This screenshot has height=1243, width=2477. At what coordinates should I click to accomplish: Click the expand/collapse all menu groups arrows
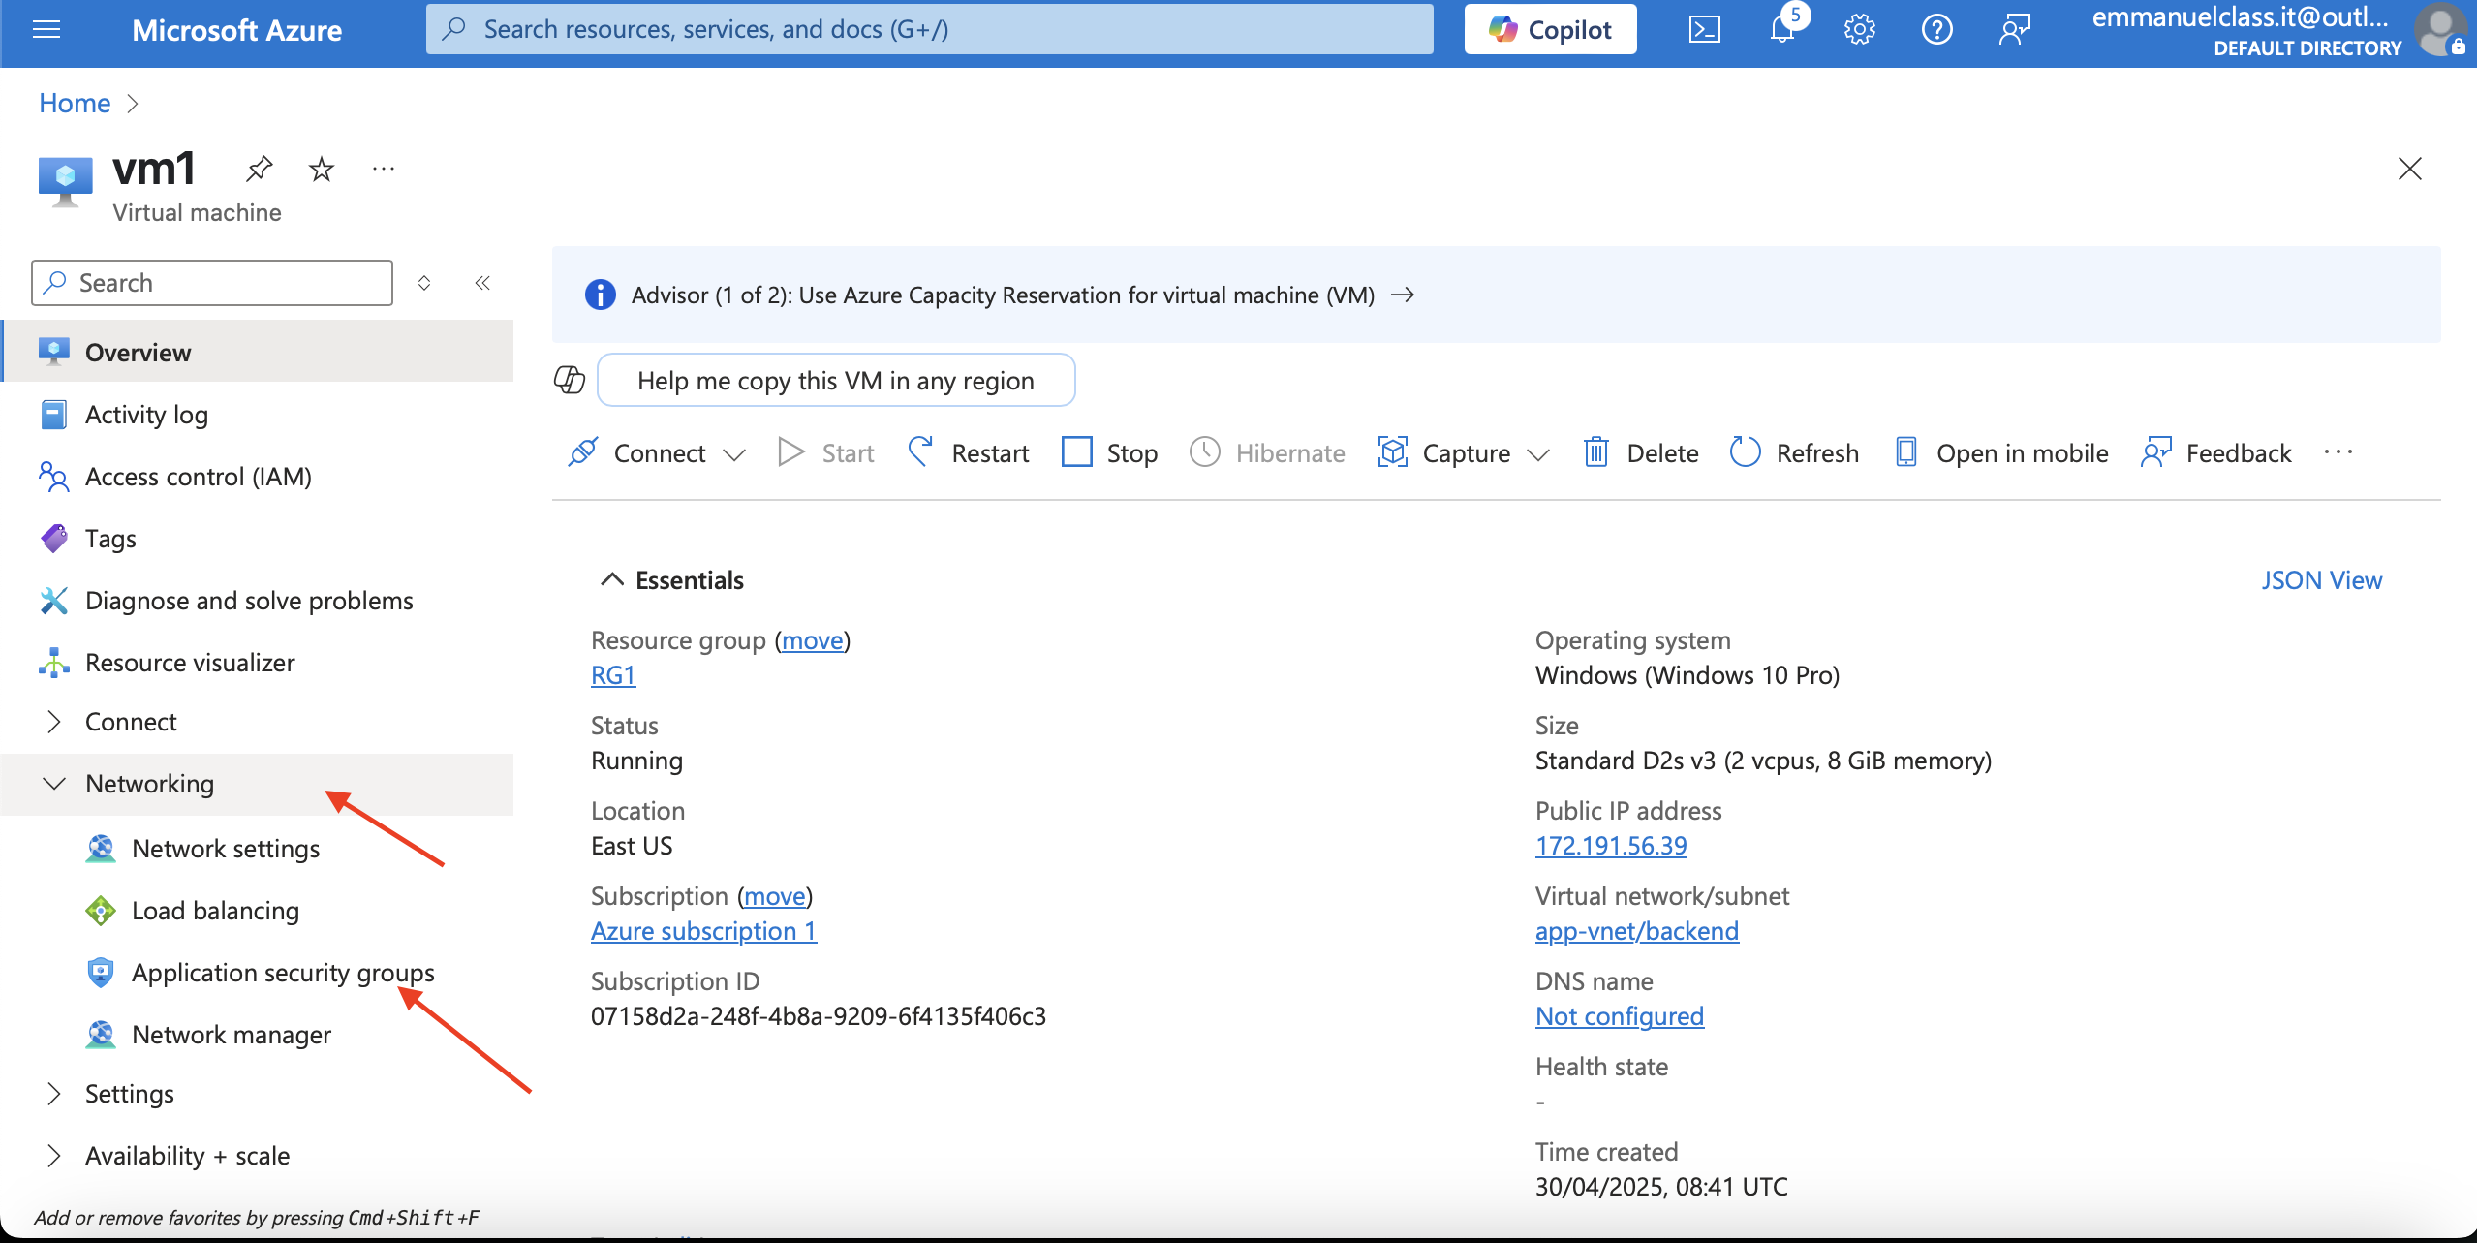[x=424, y=282]
